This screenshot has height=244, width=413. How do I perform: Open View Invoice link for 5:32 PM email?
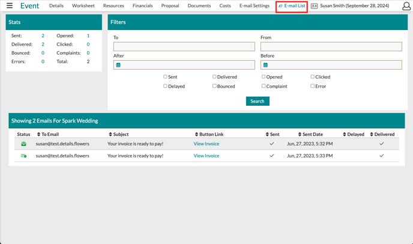pyautogui.click(x=206, y=144)
